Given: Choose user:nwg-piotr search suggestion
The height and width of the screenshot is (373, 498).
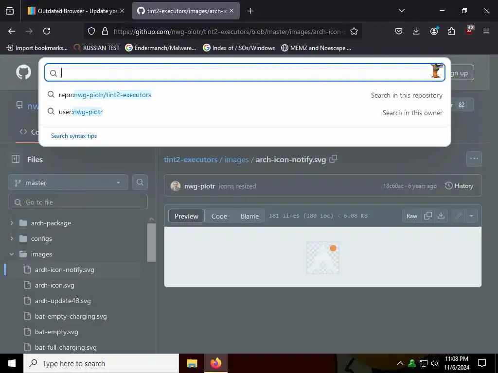Looking at the screenshot, I should tap(245, 112).
